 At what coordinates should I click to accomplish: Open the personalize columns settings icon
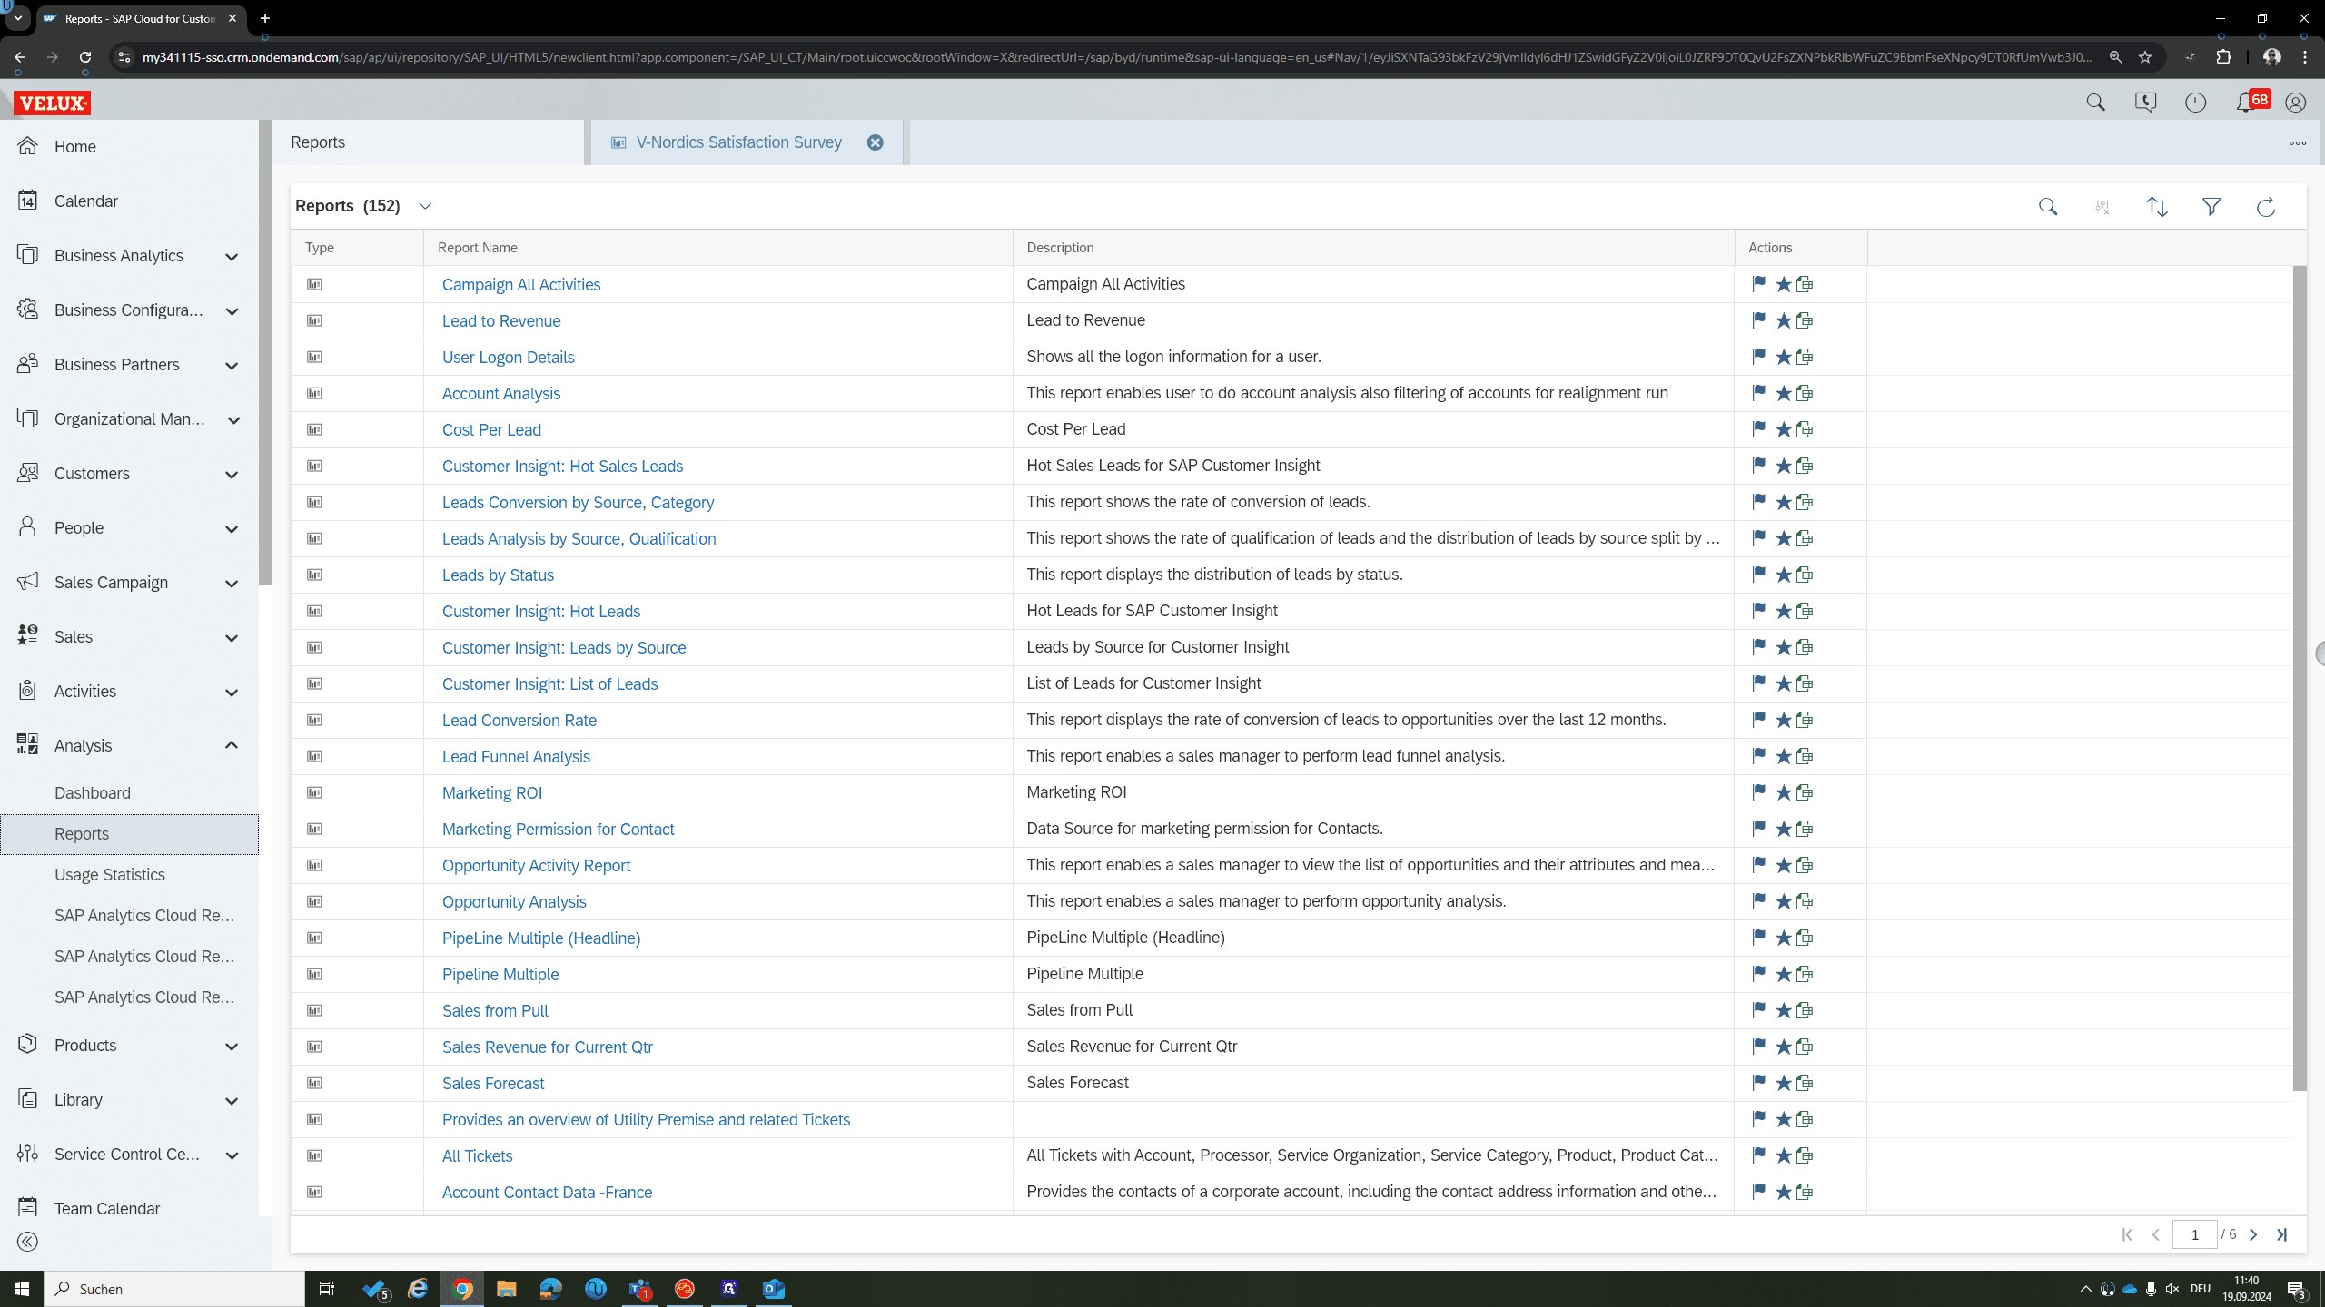[x=2102, y=207]
